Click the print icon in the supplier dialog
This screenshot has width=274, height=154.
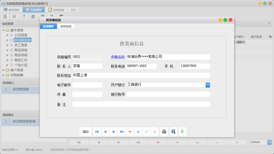pos(164,131)
